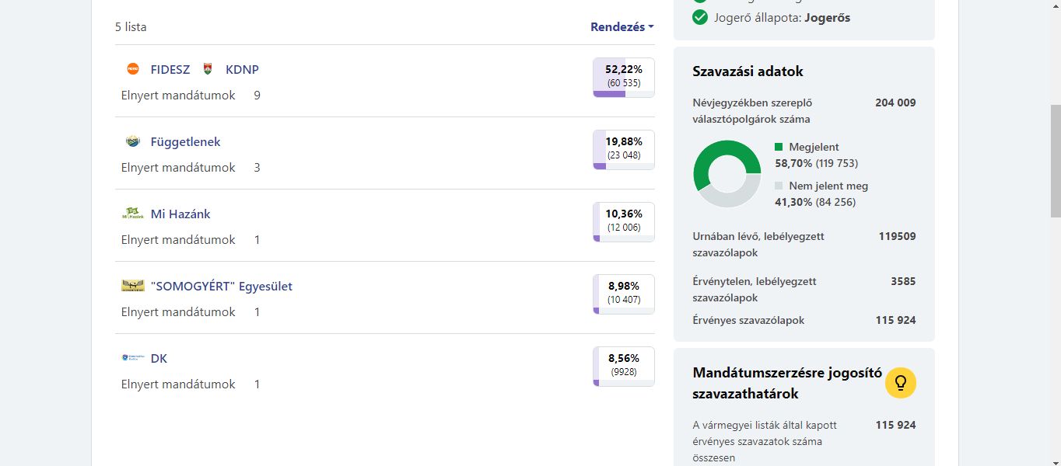
Task: Click the turnout donut chart
Action: pyautogui.click(x=727, y=174)
